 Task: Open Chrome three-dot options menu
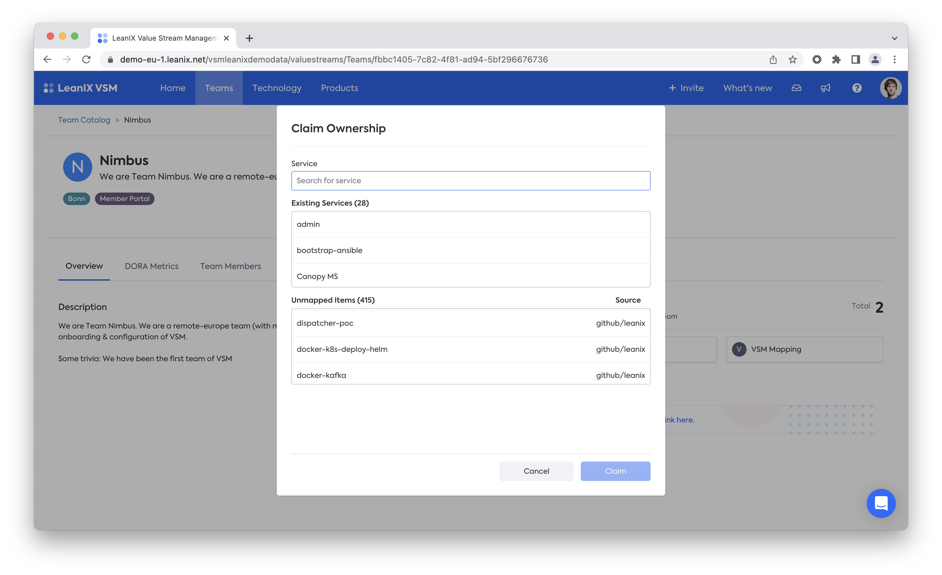point(894,60)
